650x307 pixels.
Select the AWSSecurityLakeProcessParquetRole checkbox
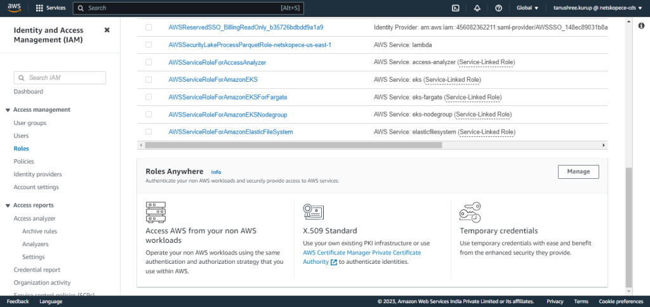tap(149, 45)
